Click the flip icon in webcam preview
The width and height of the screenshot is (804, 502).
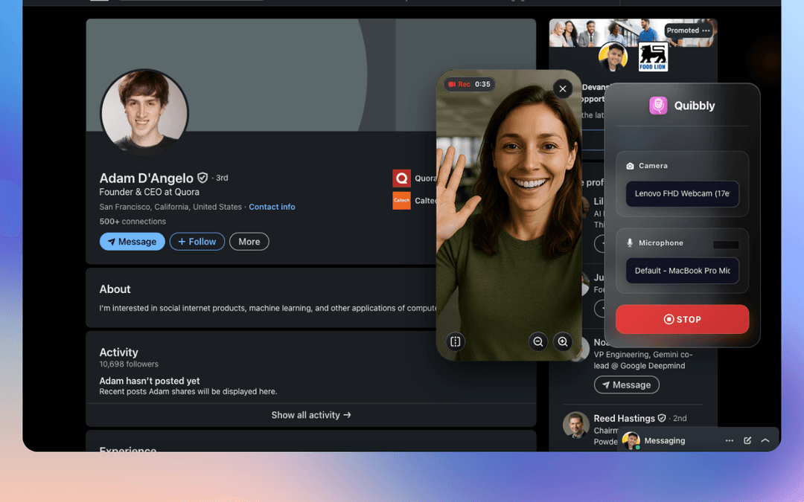[x=456, y=341]
